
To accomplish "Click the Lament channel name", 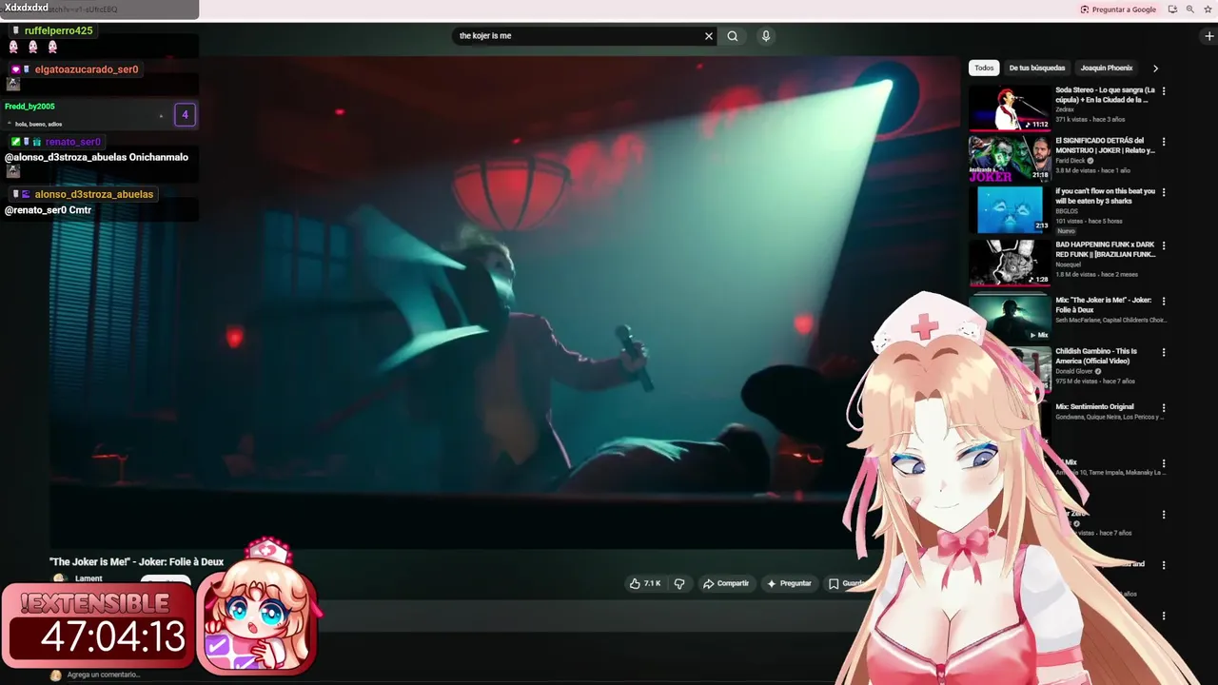I will click(x=88, y=578).
